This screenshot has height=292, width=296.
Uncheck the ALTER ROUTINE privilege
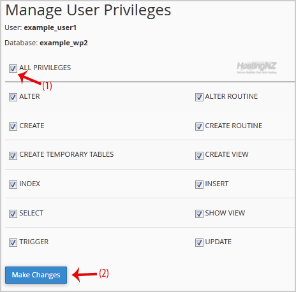(x=199, y=97)
